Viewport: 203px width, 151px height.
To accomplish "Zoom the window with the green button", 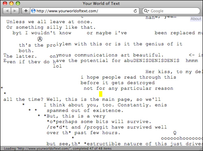I will pos(18,3).
